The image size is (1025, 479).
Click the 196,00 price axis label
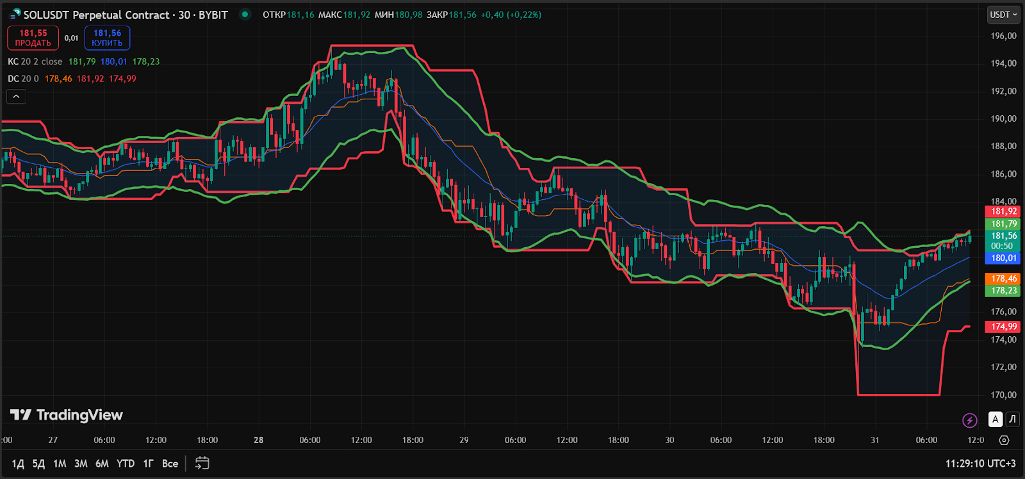(x=1003, y=36)
